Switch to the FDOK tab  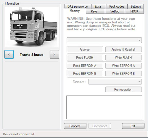tap(134, 11)
